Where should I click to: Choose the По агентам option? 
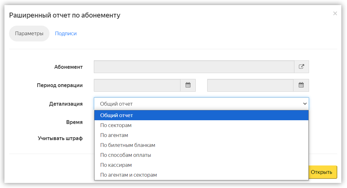[x=201, y=135]
